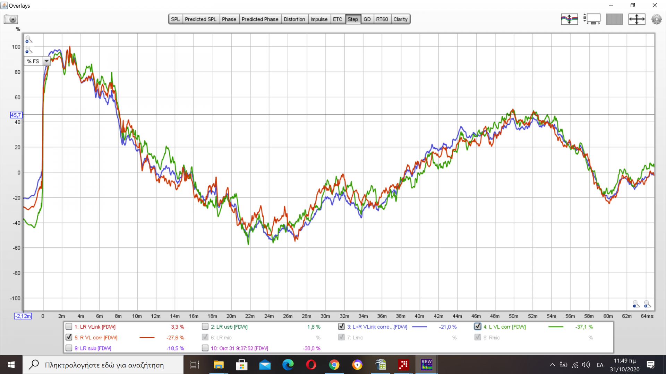Image resolution: width=666 pixels, height=374 pixels.
Task: Click the blue L+R VLink trace color line
Action: point(419,327)
